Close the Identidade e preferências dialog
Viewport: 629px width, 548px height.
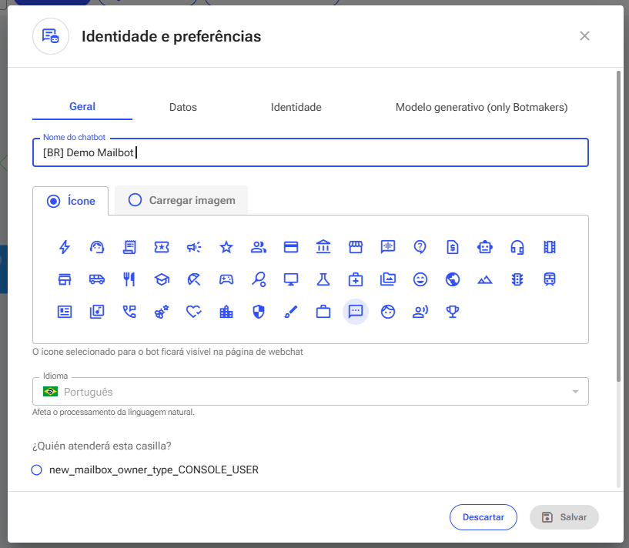584,36
